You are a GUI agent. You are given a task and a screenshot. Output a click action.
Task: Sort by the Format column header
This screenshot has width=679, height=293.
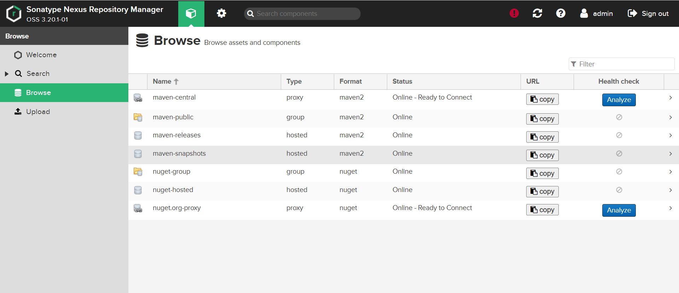pyautogui.click(x=360, y=82)
